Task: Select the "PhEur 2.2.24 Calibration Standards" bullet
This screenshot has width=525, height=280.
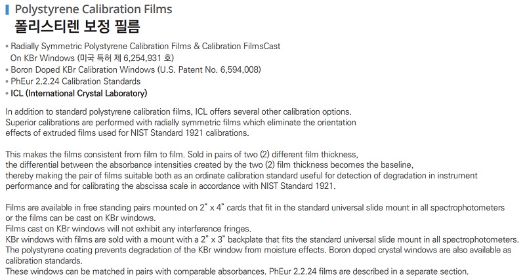Action: coord(75,81)
